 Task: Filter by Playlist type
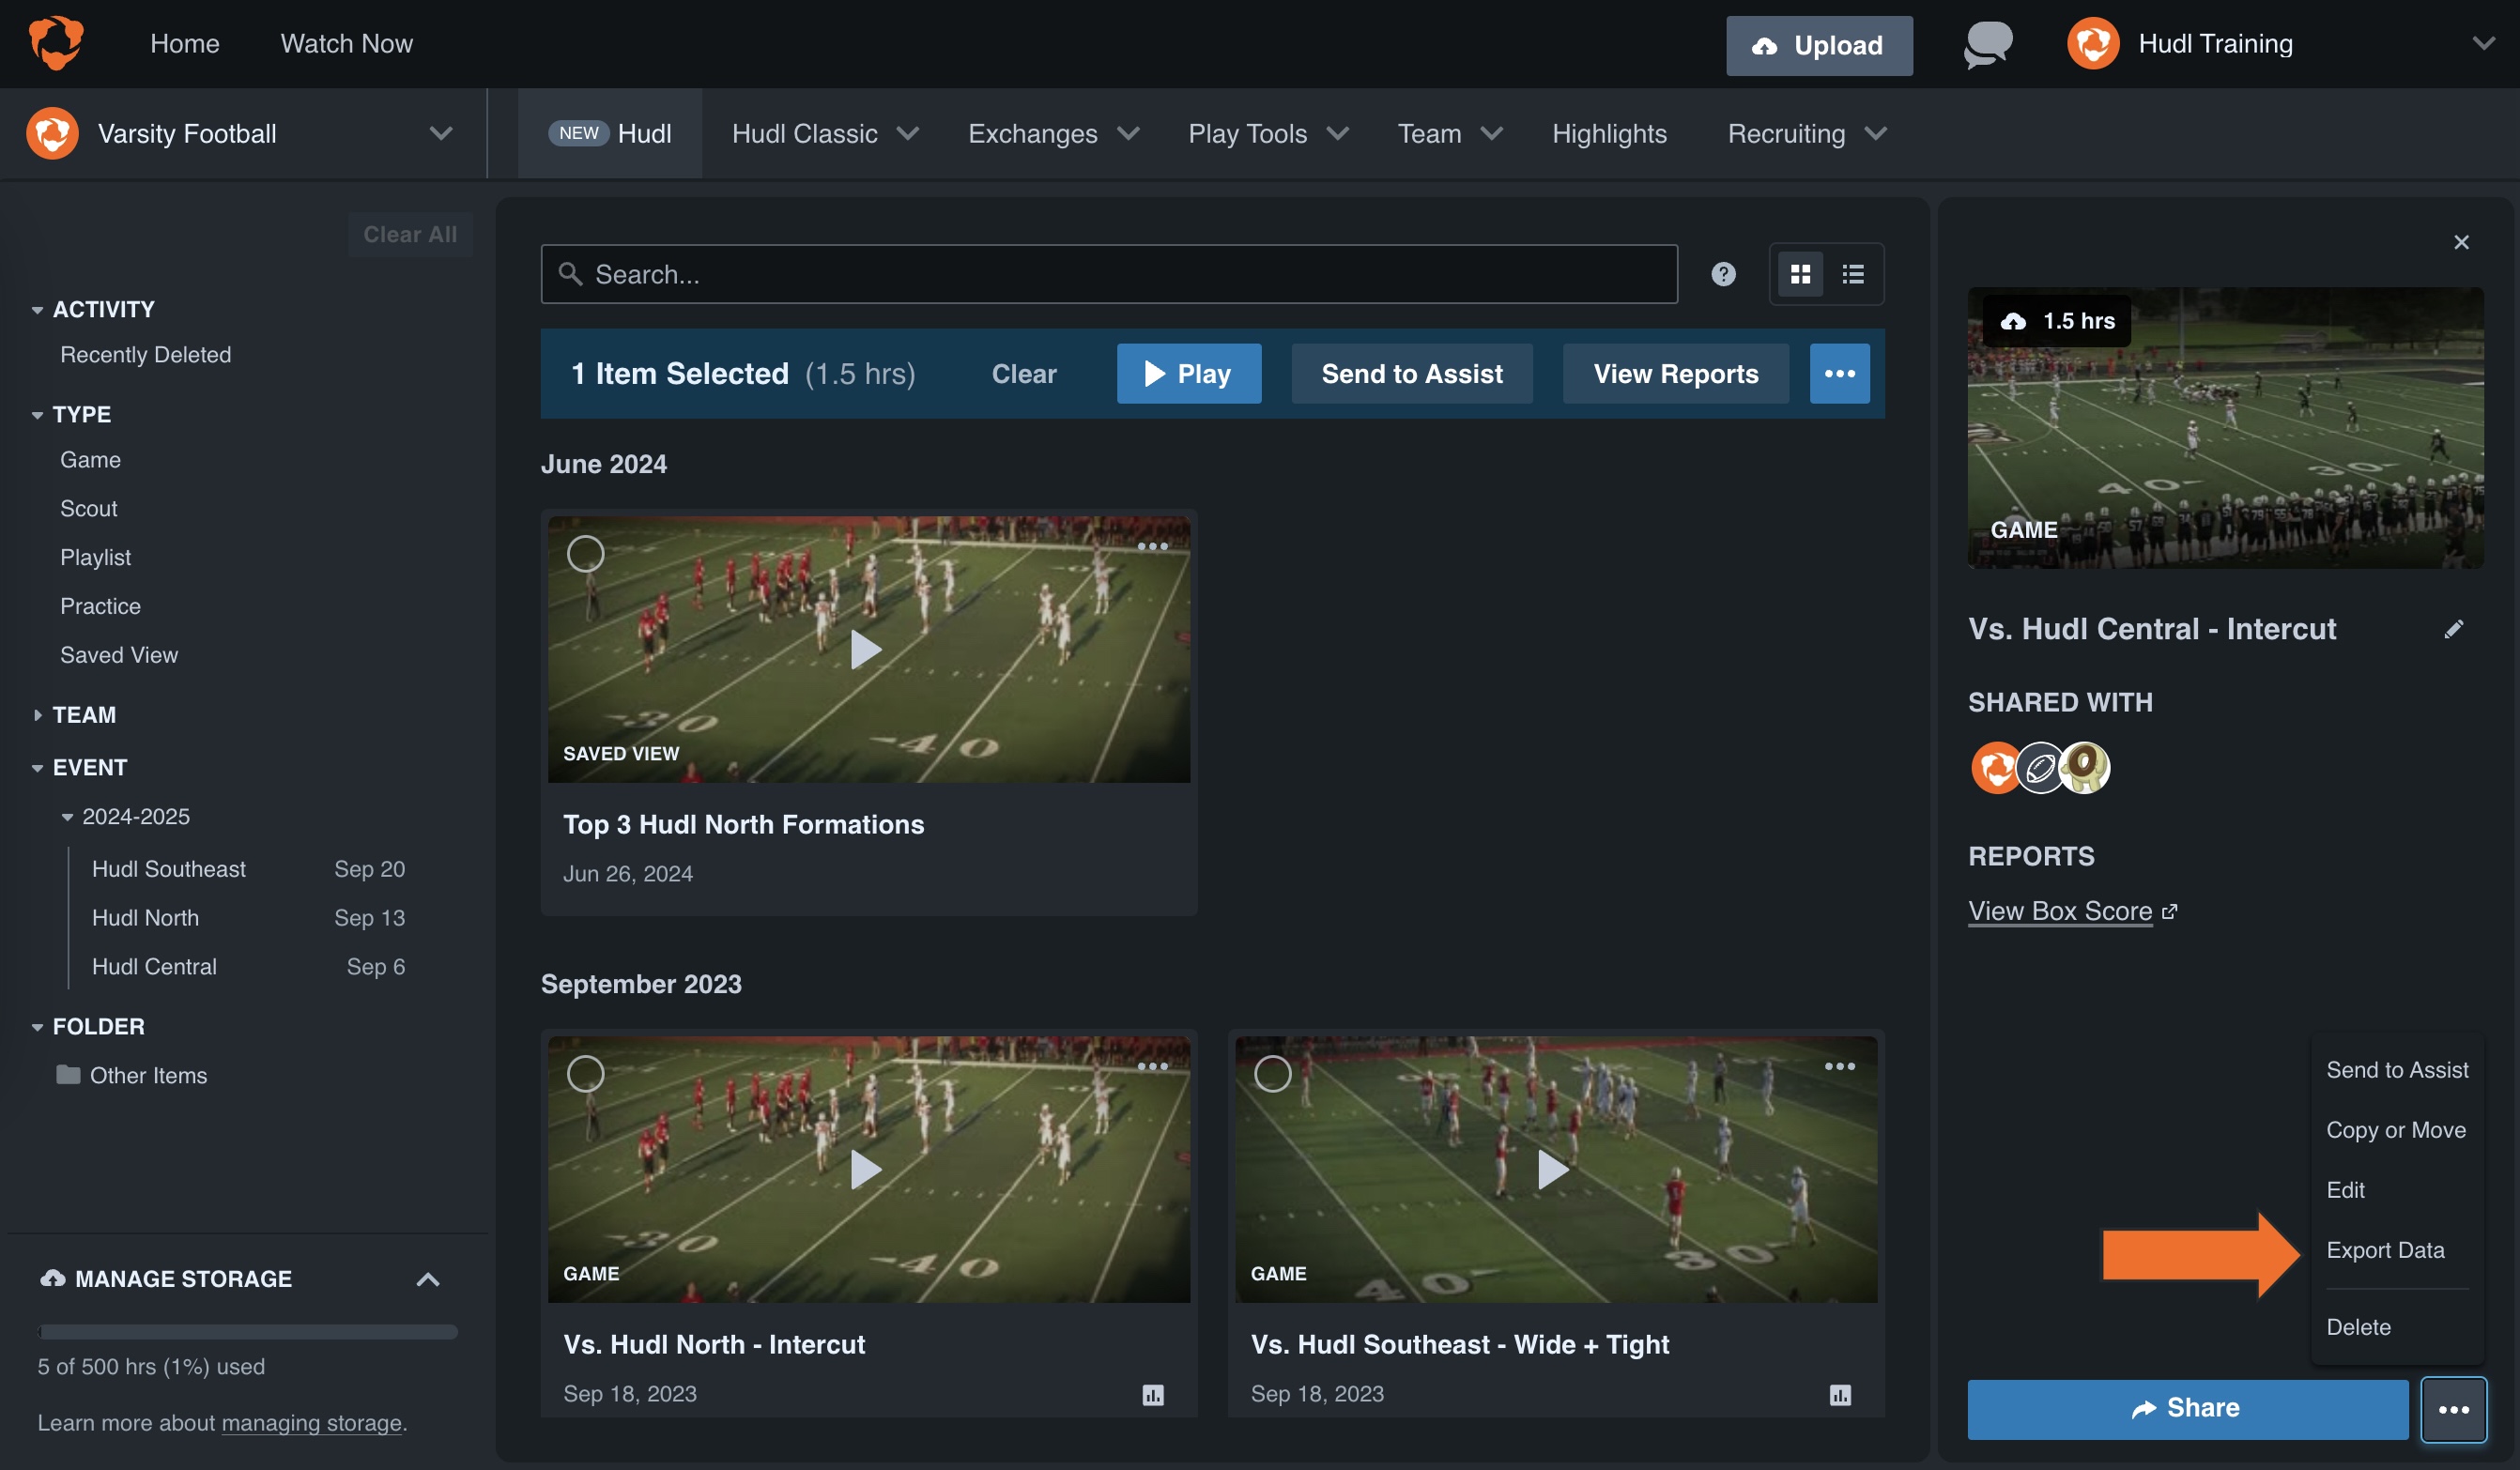click(x=95, y=557)
